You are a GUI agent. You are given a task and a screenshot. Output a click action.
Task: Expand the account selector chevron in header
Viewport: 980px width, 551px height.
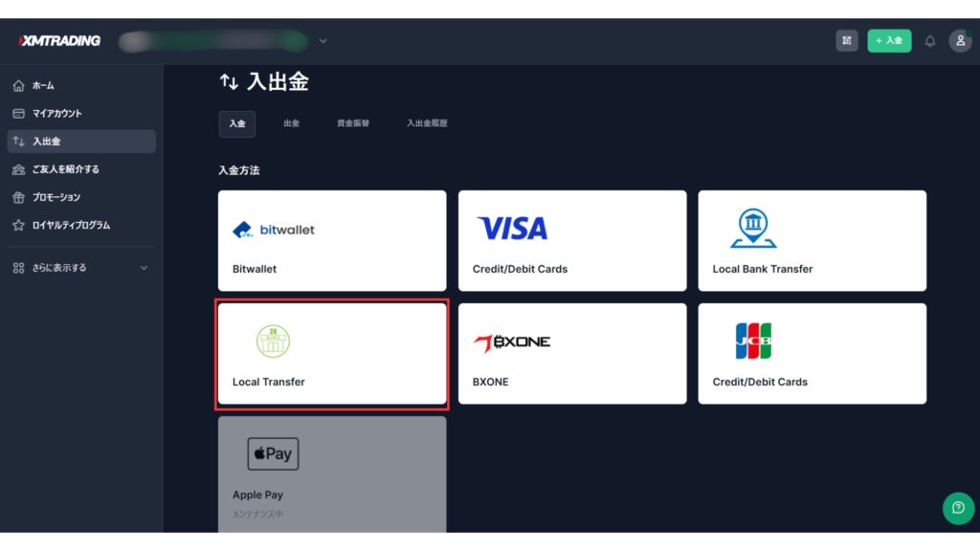323,41
